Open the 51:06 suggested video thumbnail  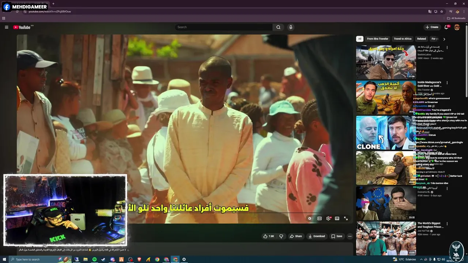click(x=386, y=62)
